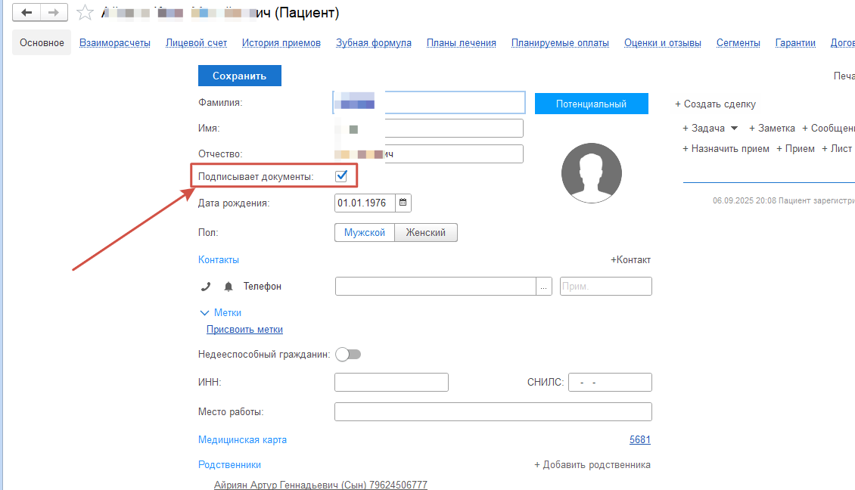Click + Добавить родственника
The width and height of the screenshot is (855, 490).
[x=592, y=465]
